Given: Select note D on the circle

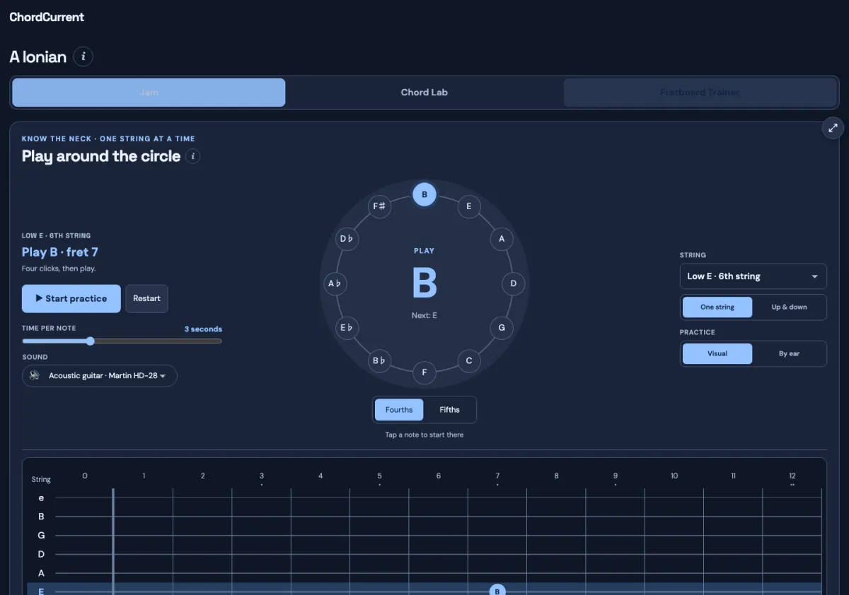Looking at the screenshot, I should point(514,284).
